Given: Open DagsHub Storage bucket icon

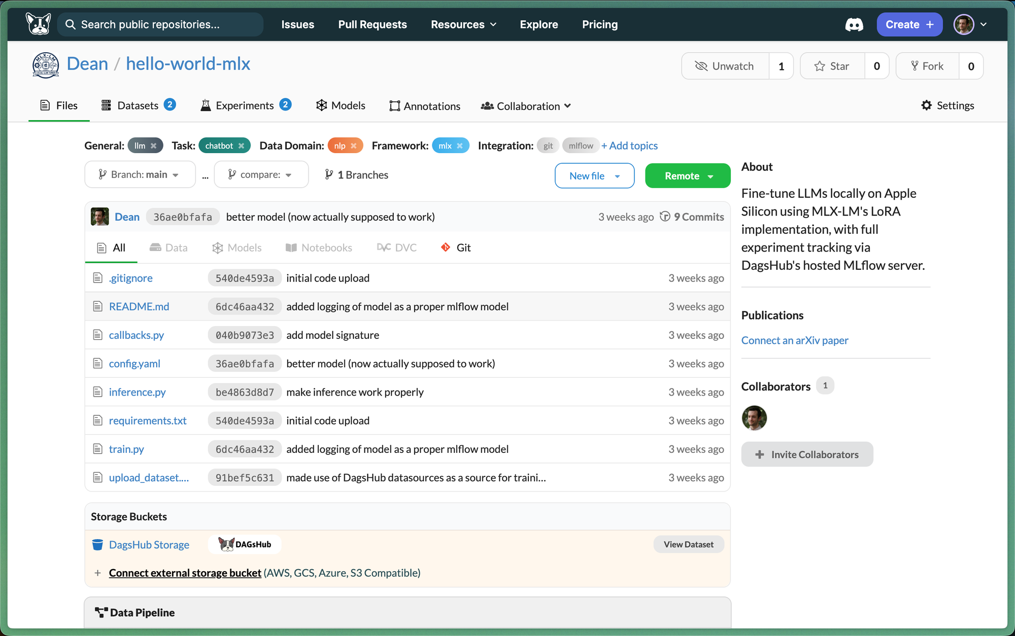Looking at the screenshot, I should pyautogui.click(x=97, y=545).
